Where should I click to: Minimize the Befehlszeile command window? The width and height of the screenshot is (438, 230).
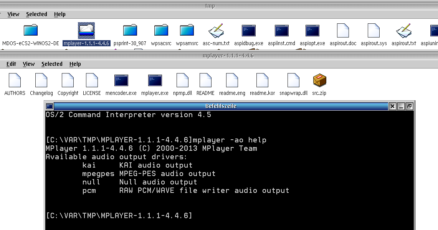tap(401, 106)
